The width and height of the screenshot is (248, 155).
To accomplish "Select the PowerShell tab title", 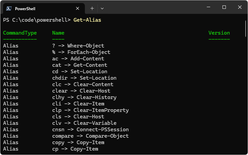I will coord(25,8).
